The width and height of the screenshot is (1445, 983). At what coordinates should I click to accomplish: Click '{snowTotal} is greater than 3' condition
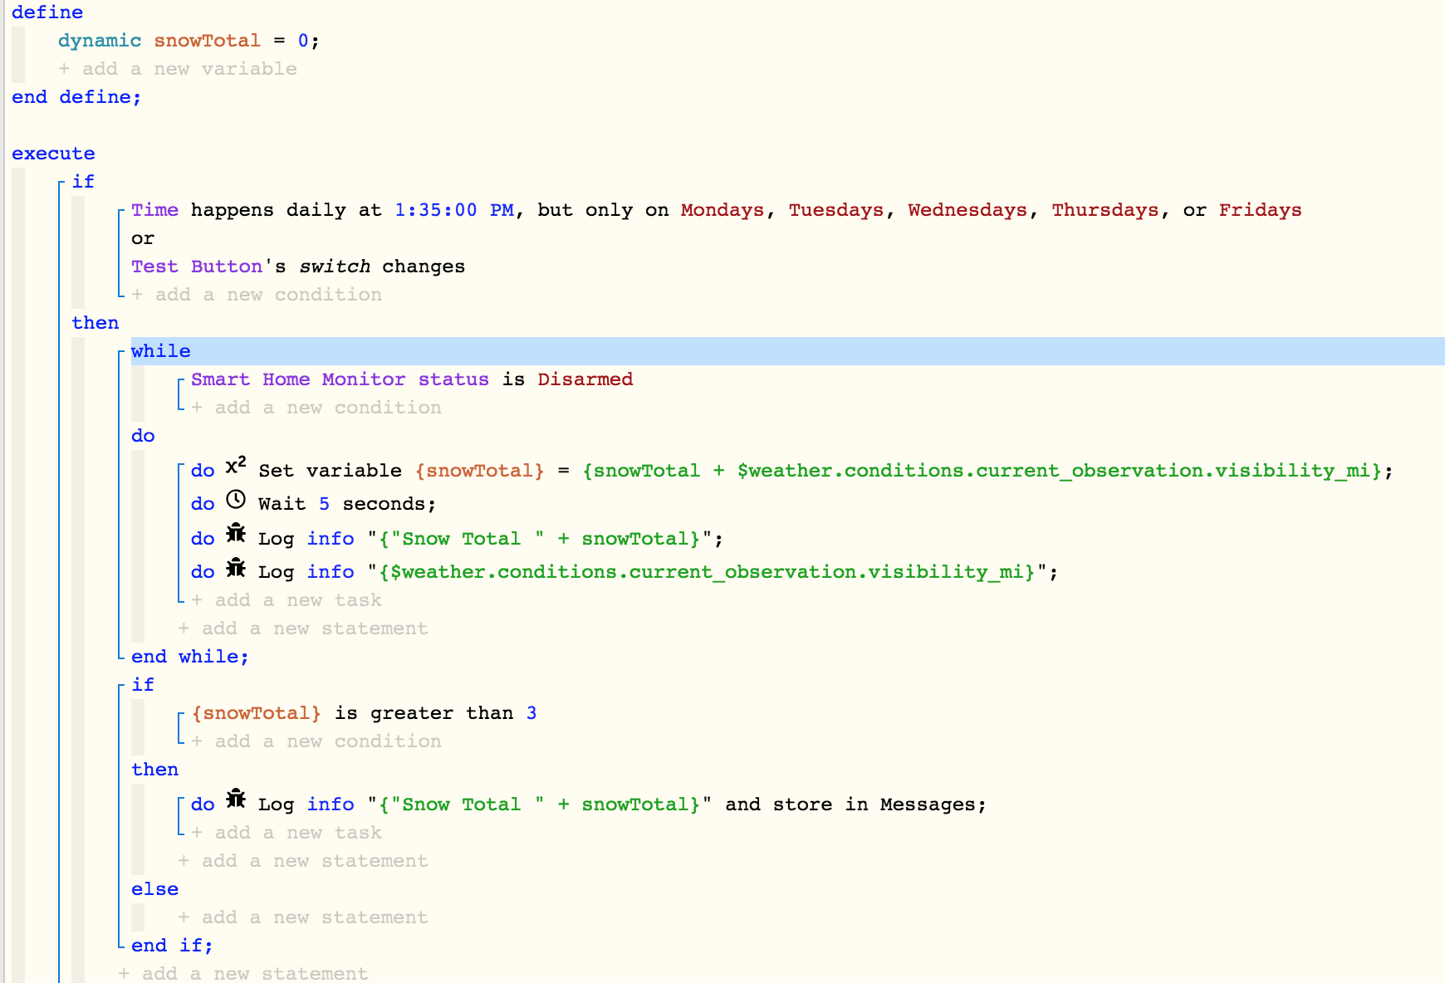coord(364,713)
